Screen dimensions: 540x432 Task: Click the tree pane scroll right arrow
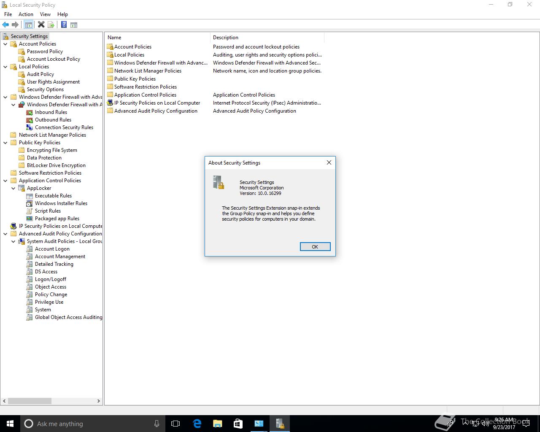pos(99,401)
